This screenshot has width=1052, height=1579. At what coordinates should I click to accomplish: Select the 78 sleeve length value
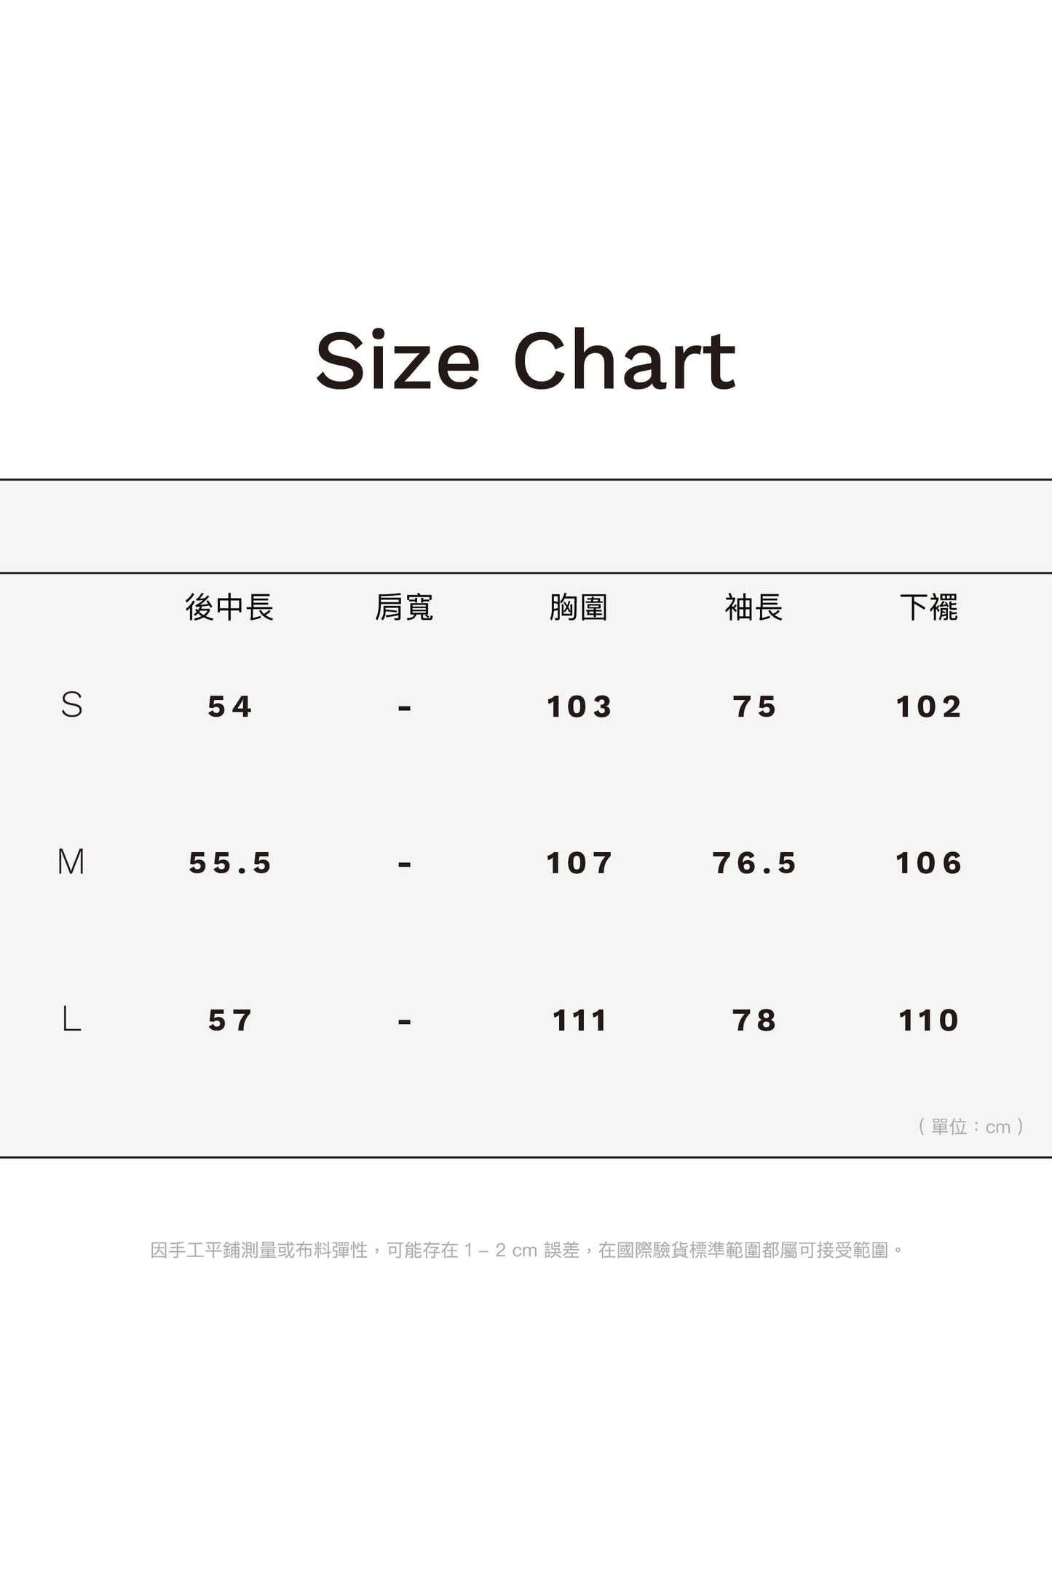[754, 1020]
